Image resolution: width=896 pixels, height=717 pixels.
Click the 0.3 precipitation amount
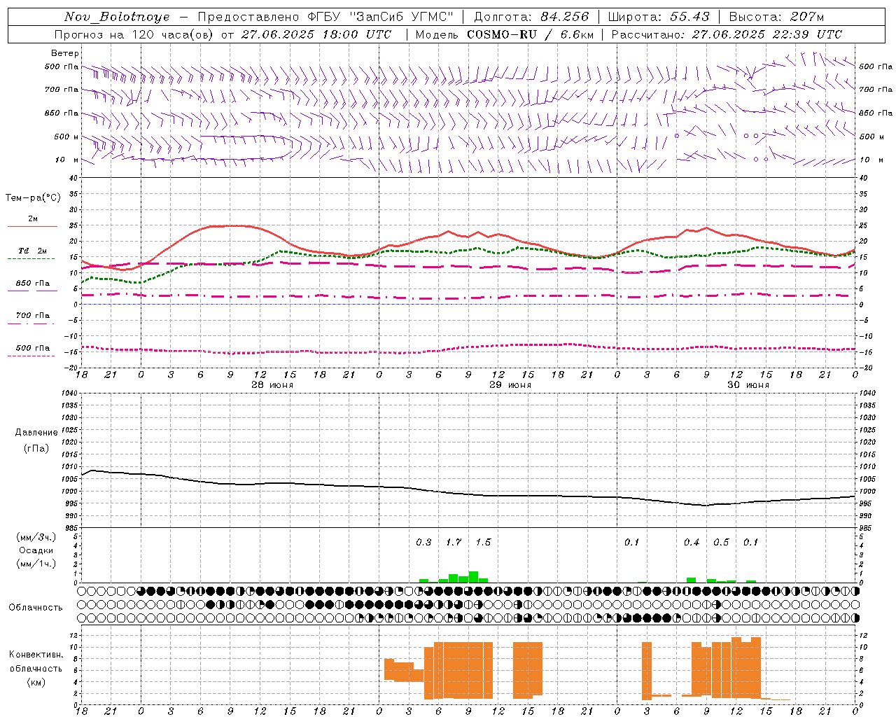tap(423, 542)
